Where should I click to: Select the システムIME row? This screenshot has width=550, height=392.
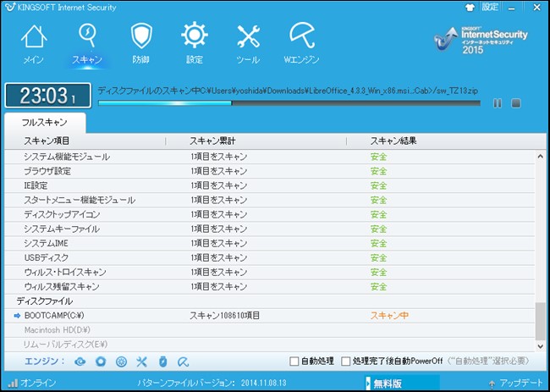click(269, 243)
